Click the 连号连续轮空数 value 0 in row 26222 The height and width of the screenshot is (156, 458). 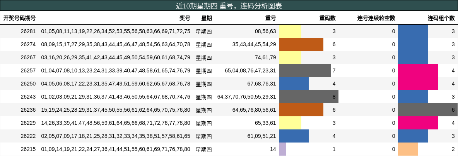(x=394, y=136)
